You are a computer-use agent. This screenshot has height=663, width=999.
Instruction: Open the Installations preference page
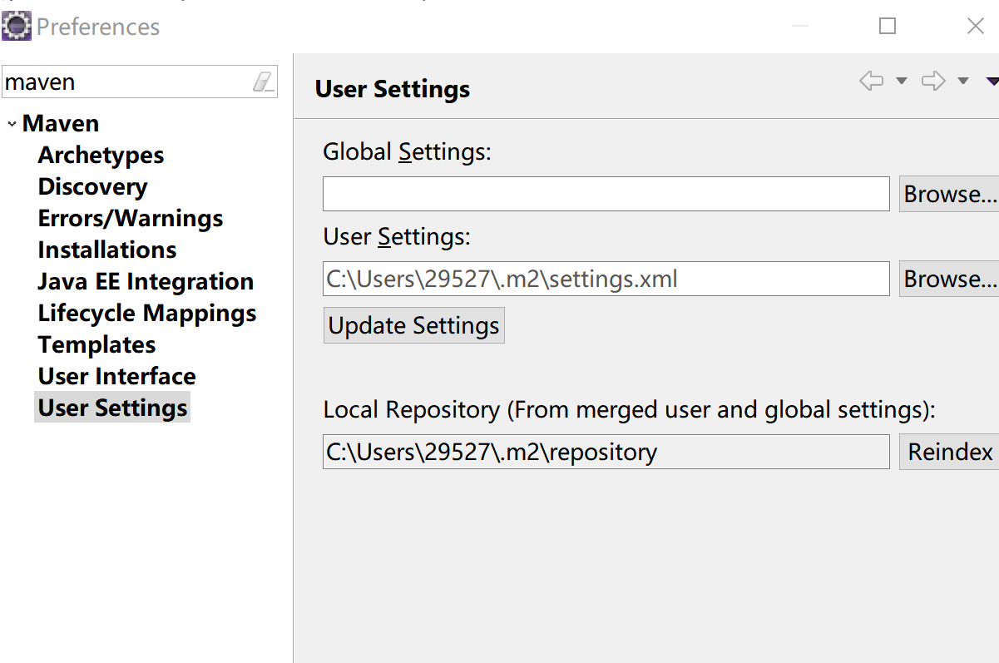click(x=107, y=250)
